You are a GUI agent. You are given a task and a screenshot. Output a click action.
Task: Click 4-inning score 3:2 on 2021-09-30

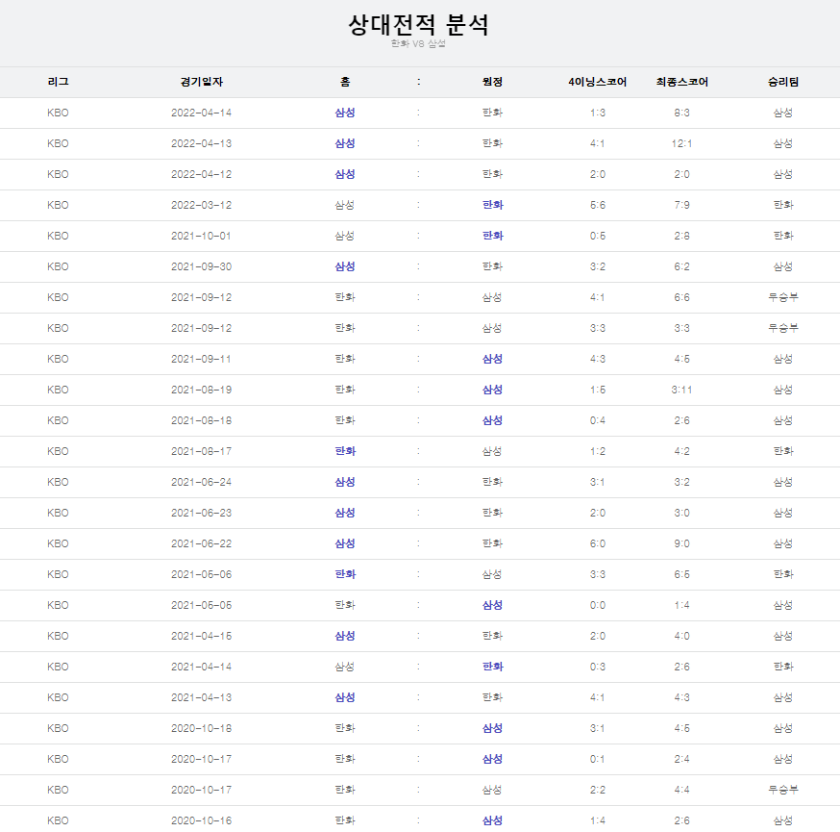click(597, 266)
